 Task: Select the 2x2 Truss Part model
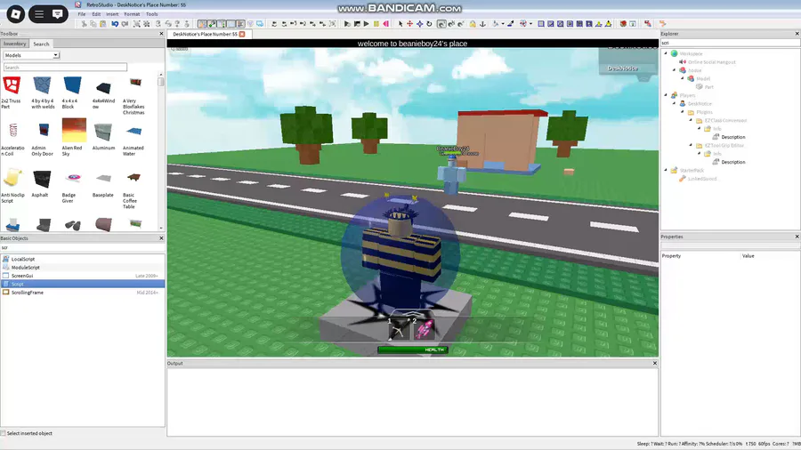12,92
